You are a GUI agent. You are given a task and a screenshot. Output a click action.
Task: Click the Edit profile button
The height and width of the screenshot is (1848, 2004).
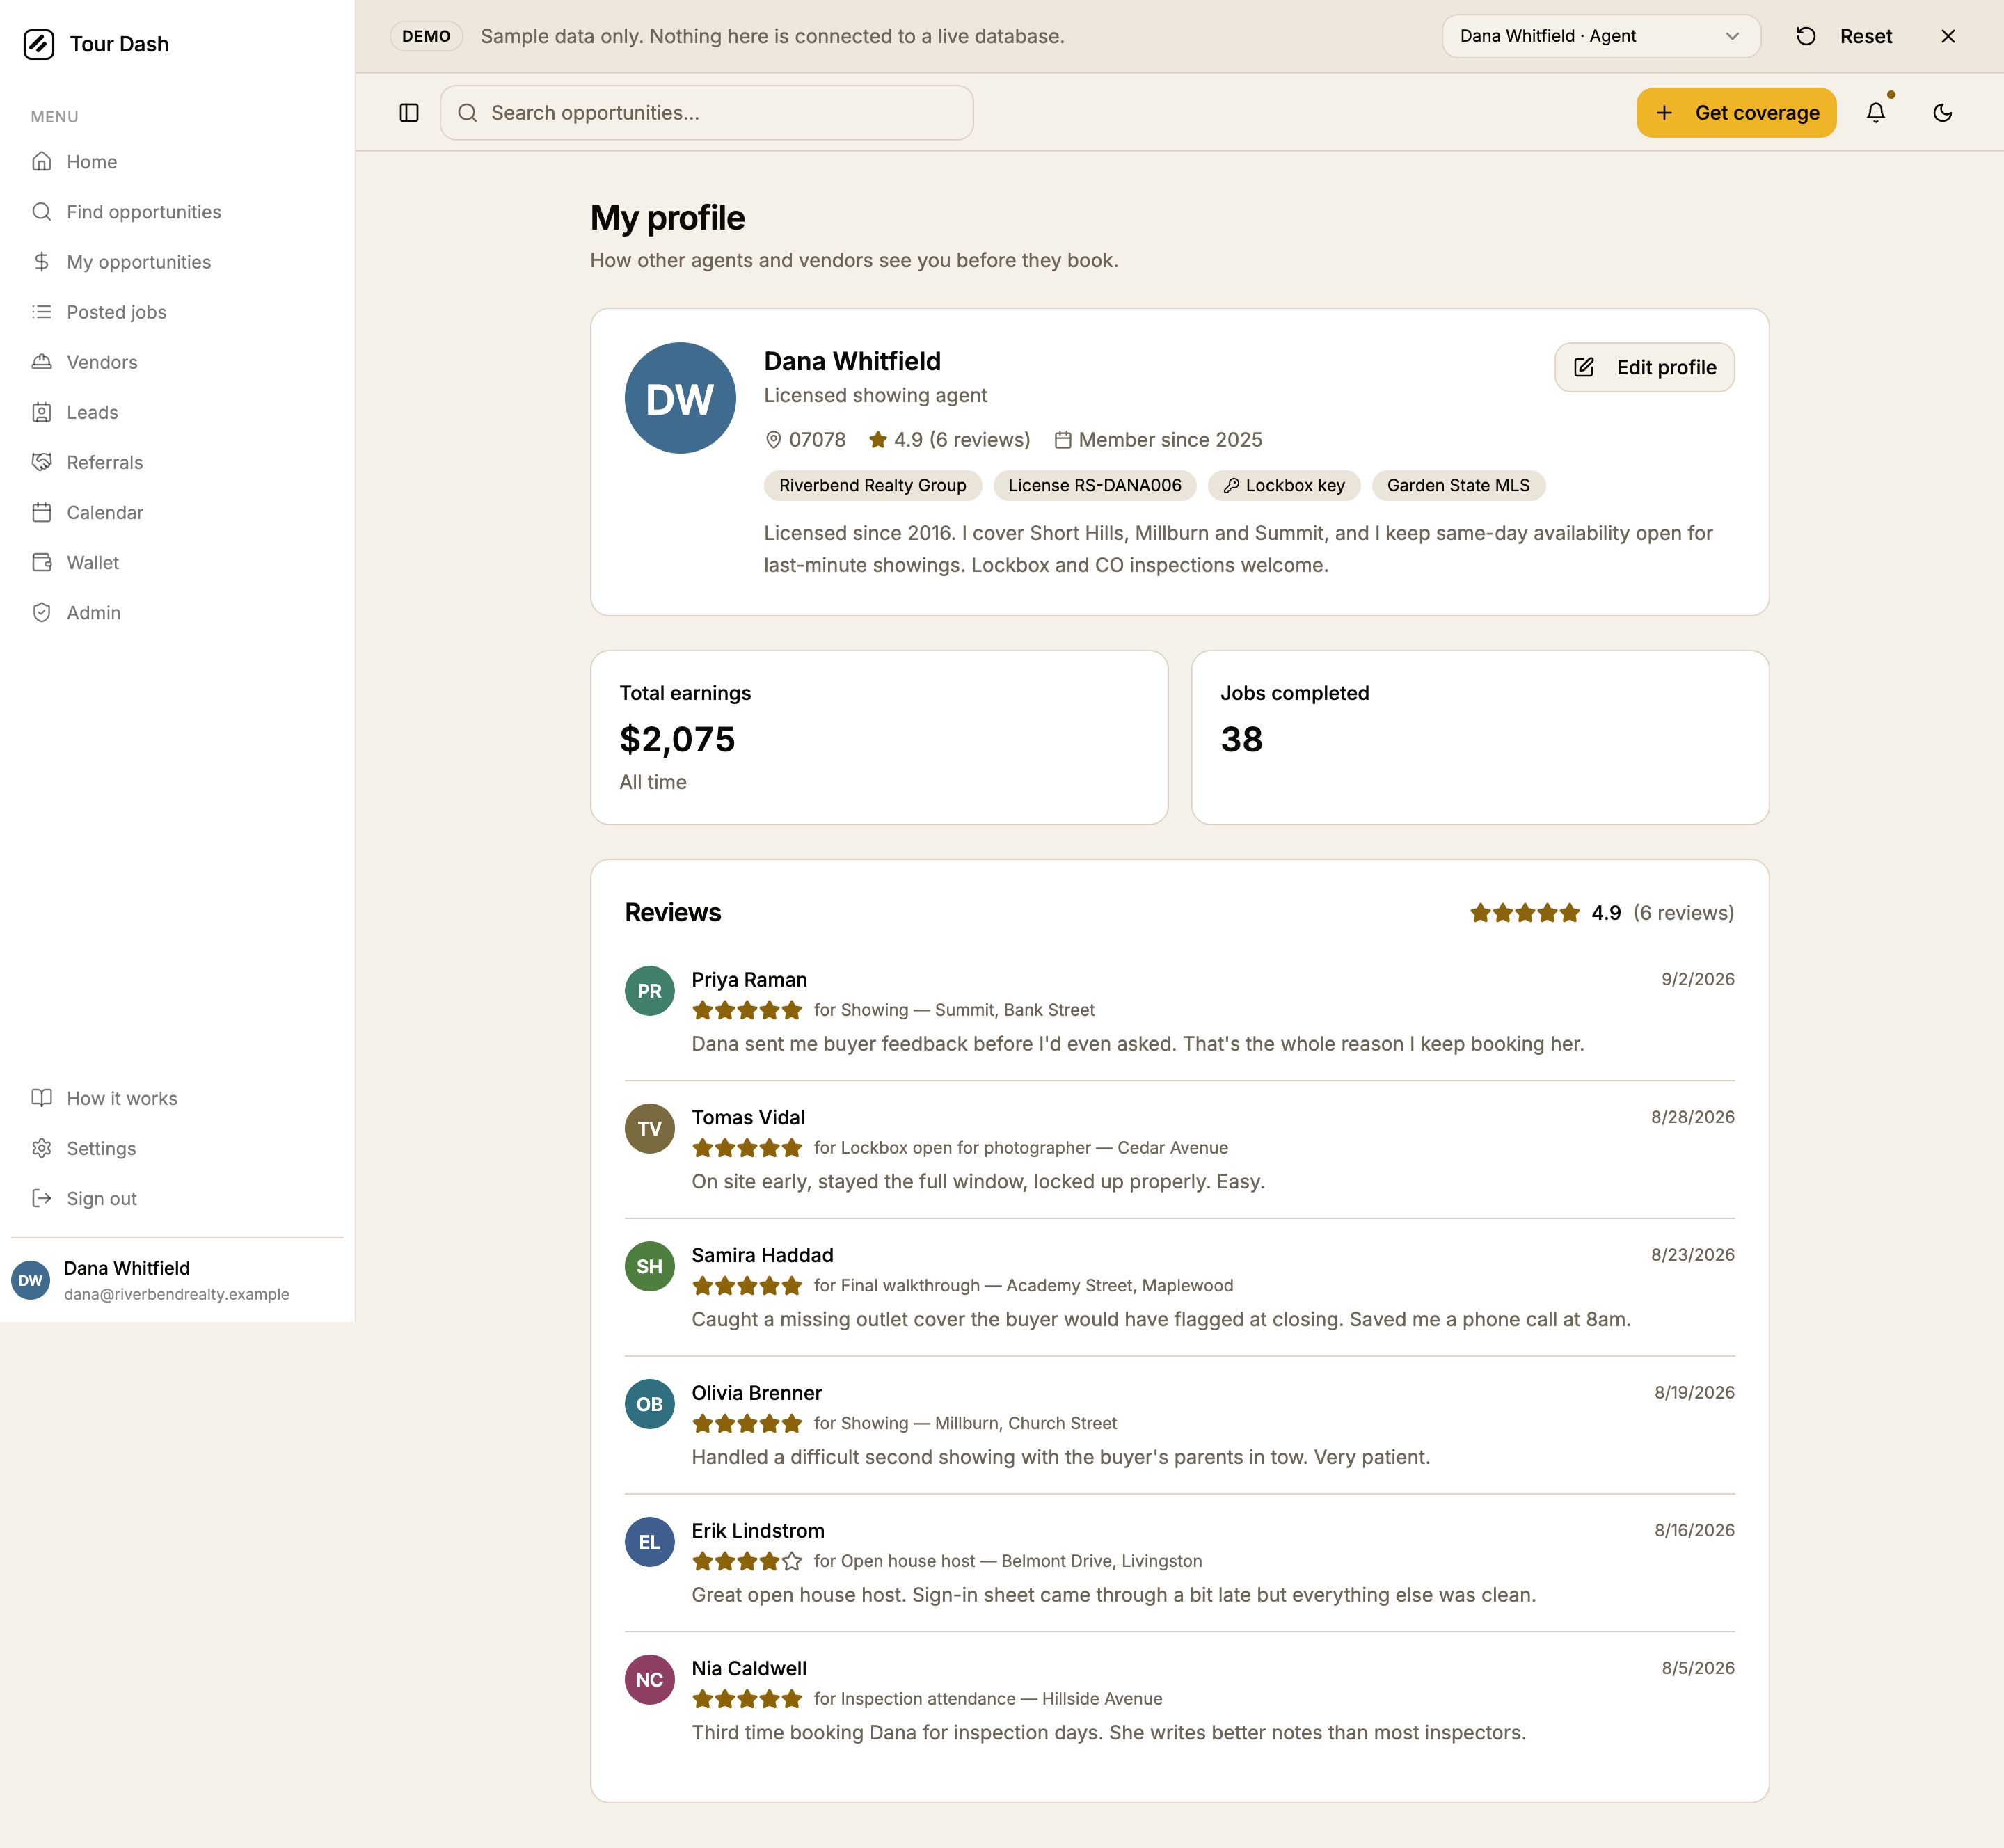click(x=1644, y=367)
